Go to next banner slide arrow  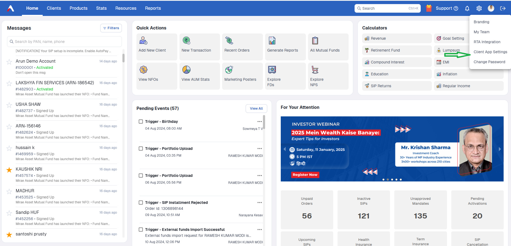(500, 149)
